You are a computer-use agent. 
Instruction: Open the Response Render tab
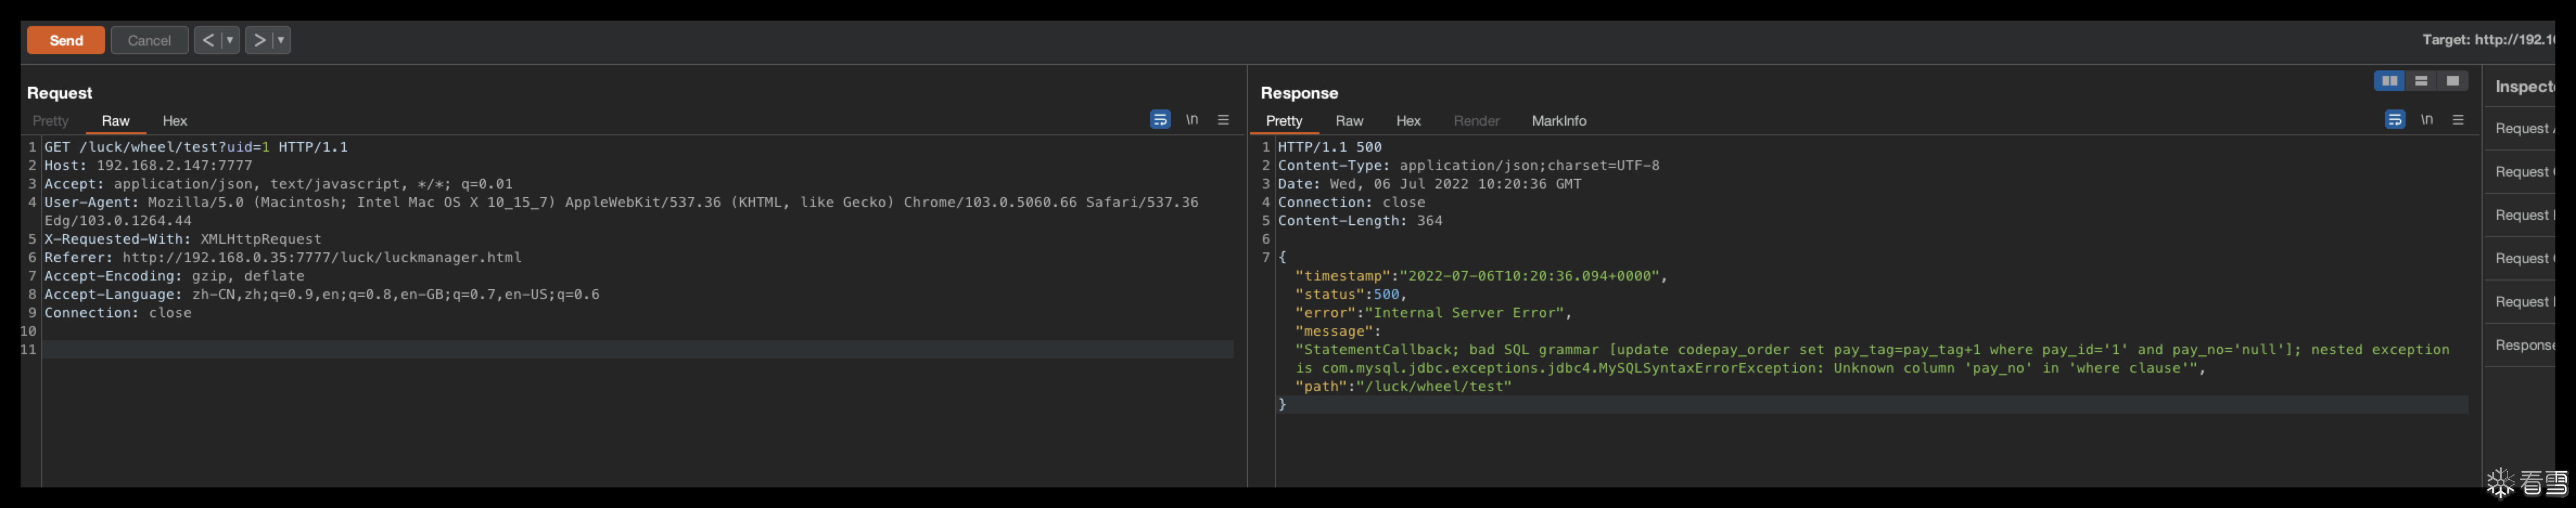[x=1476, y=121]
